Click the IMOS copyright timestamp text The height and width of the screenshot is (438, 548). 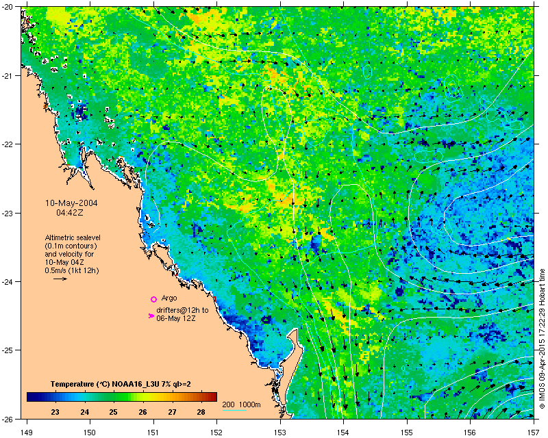tap(542, 339)
